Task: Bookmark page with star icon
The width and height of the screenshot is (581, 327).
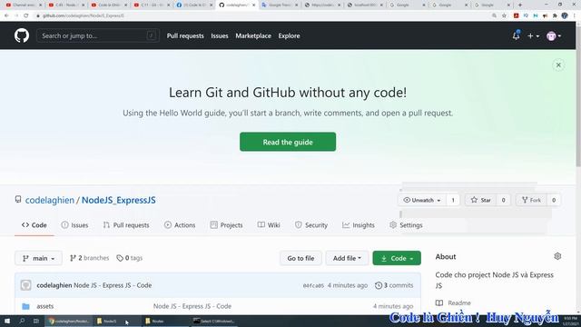Action: click(x=505, y=15)
